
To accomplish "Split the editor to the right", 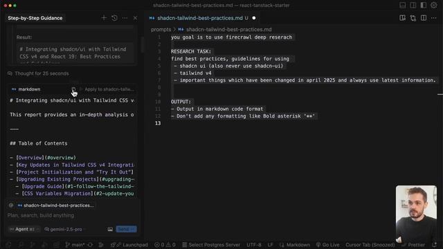I will click(x=424, y=18).
